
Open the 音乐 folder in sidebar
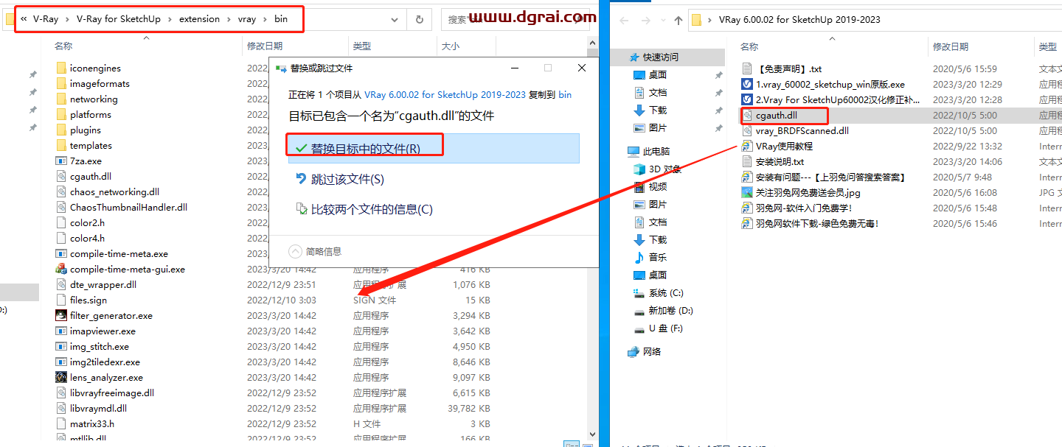657,257
